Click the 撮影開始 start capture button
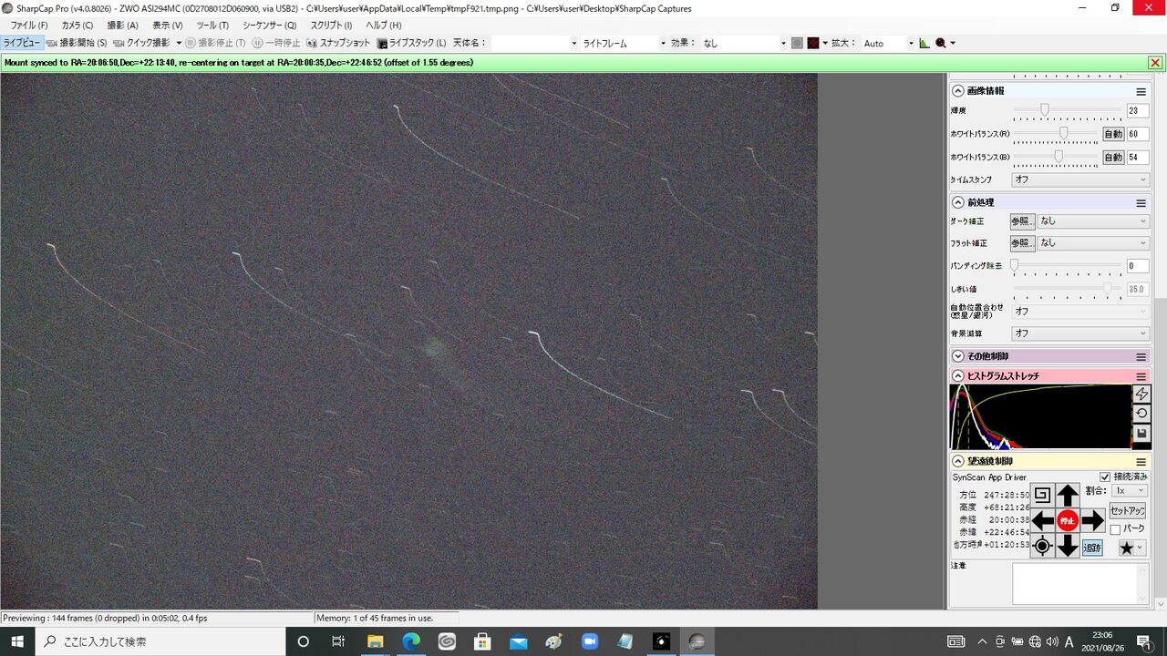Image resolution: width=1167 pixels, height=656 pixels. pyautogui.click(x=77, y=43)
